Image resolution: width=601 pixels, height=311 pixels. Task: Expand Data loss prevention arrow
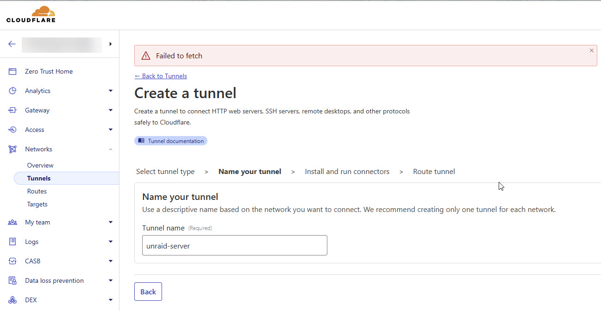[x=110, y=280]
